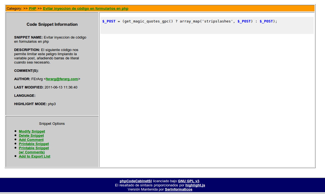Open Modify Snippet
The image size is (325, 195).
point(32,131)
